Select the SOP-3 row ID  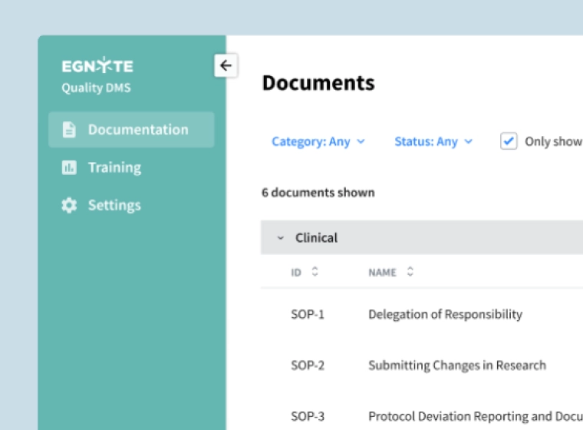[308, 416]
